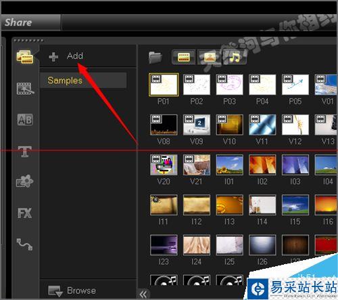Click the Add folder button
The width and height of the screenshot is (338, 300).
tap(66, 56)
